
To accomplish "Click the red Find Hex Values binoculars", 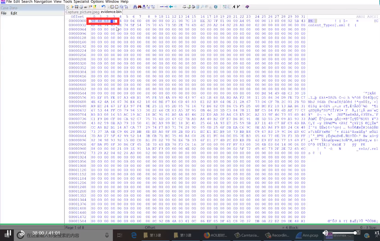I will (x=140, y=7).
